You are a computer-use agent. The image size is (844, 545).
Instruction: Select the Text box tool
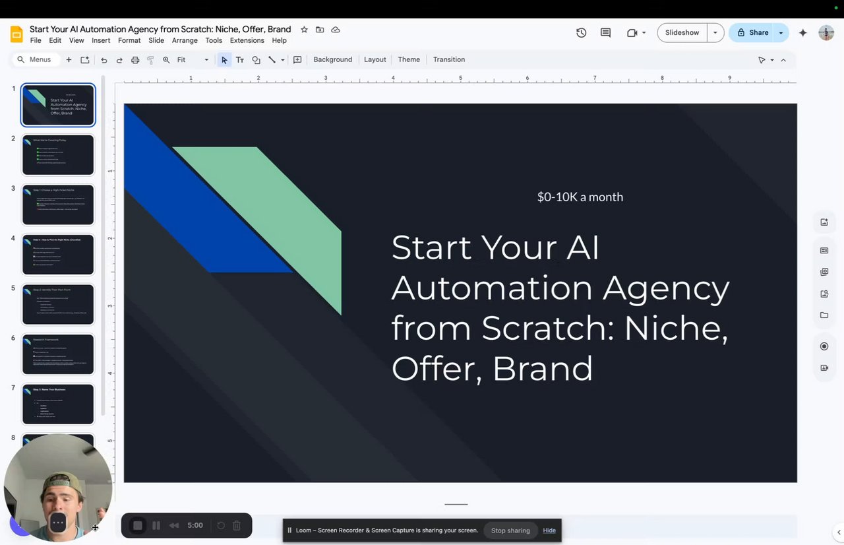(x=240, y=60)
